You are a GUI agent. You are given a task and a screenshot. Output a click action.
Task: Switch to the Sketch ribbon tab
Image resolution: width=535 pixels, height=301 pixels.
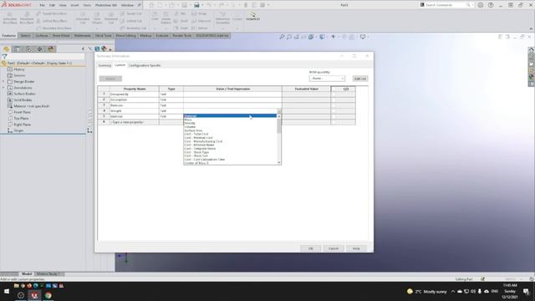pos(25,35)
